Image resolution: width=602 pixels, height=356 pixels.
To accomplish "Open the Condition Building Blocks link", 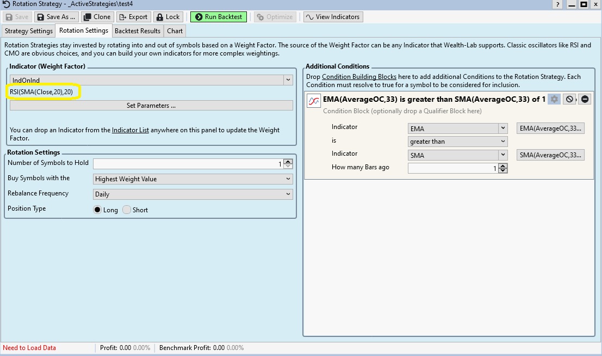I will pyautogui.click(x=359, y=77).
